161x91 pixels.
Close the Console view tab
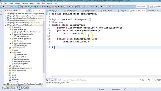56,80
